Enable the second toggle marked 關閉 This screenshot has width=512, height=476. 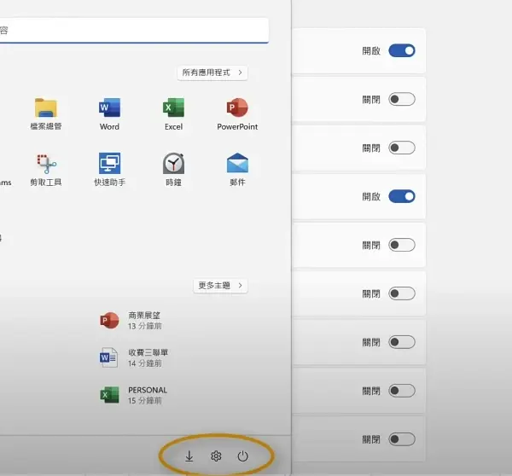click(x=401, y=100)
